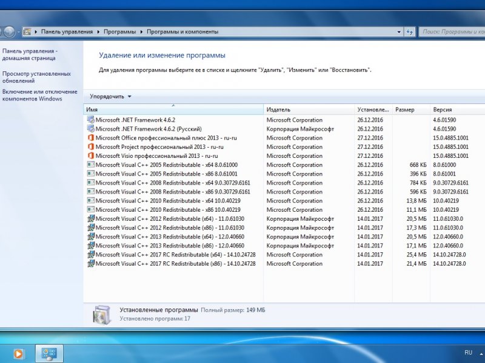Click installed programs details pane icon
The width and height of the screenshot is (485, 363).
click(x=102, y=315)
